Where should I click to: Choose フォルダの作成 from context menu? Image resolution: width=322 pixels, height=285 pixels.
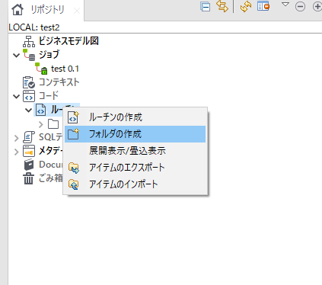135,134
